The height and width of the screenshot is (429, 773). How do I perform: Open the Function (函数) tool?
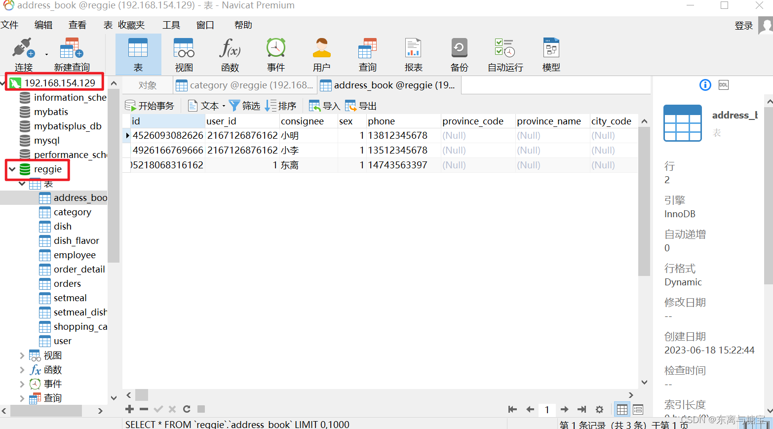[x=230, y=55]
